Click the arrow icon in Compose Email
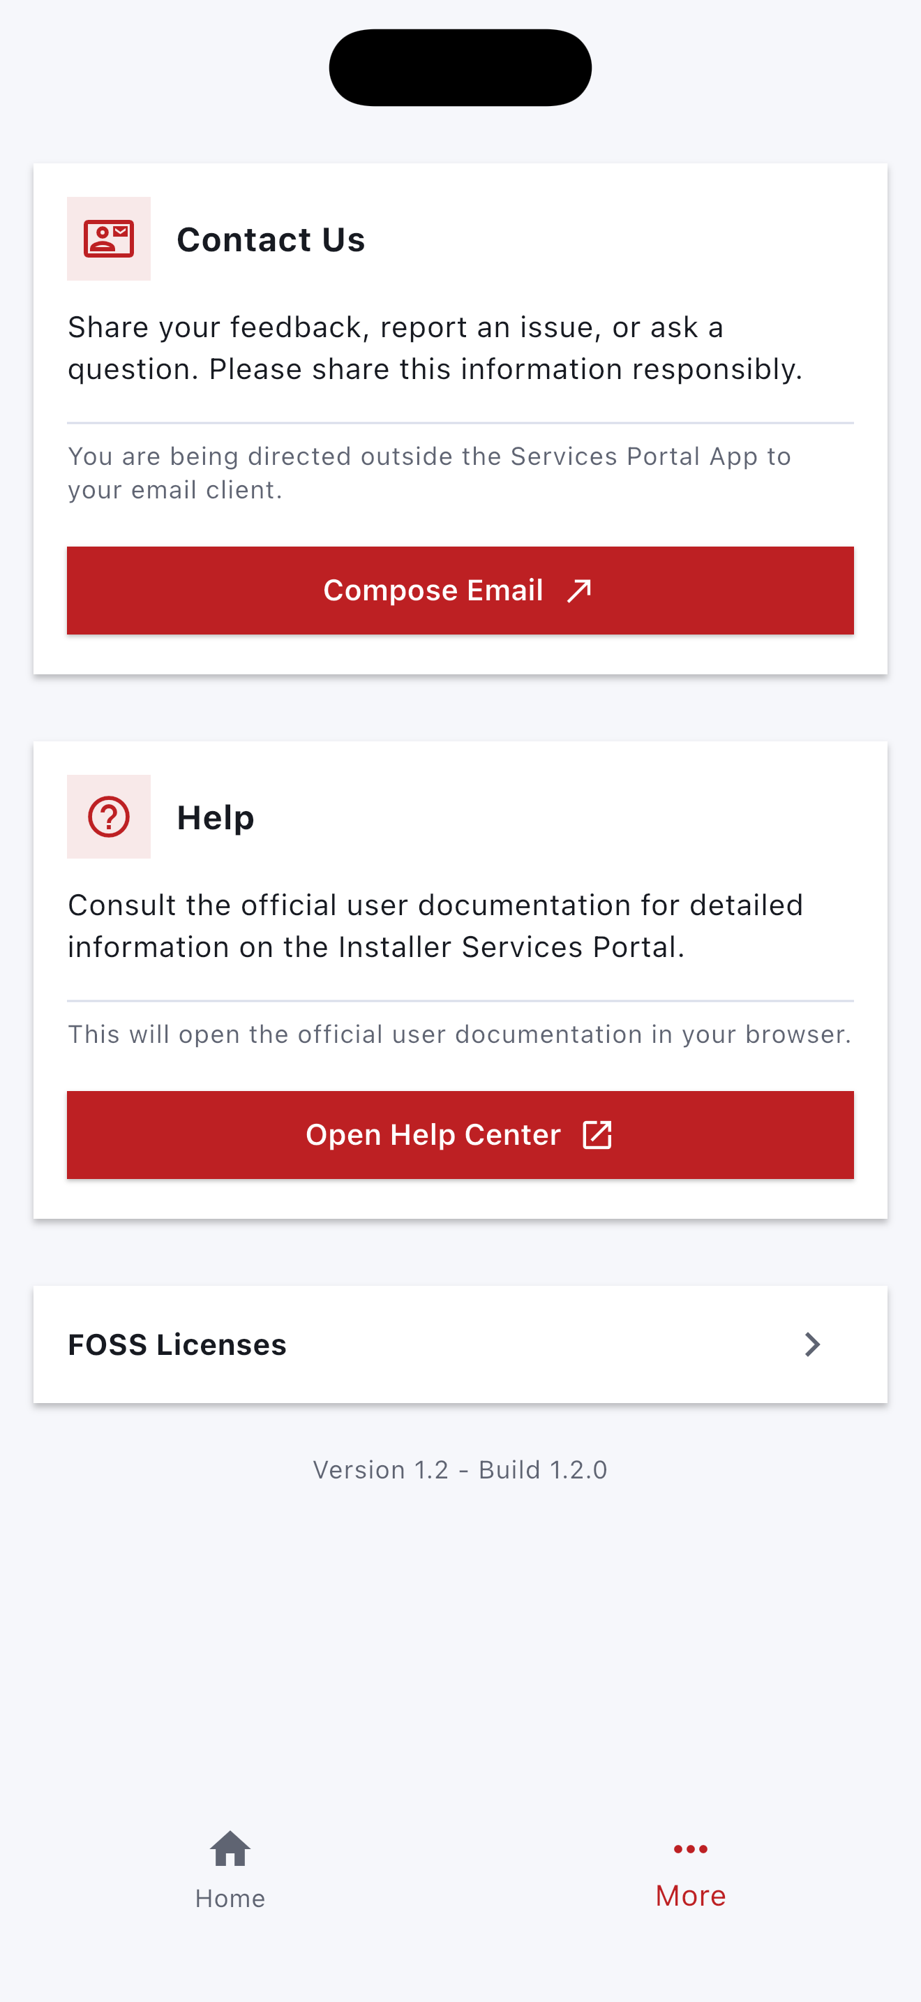Viewport: 921px width, 2002px height. (x=579, y=591)
